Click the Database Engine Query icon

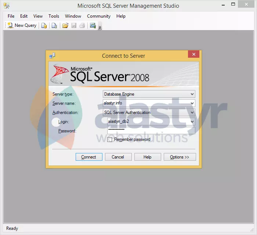(x=44, y=26)
